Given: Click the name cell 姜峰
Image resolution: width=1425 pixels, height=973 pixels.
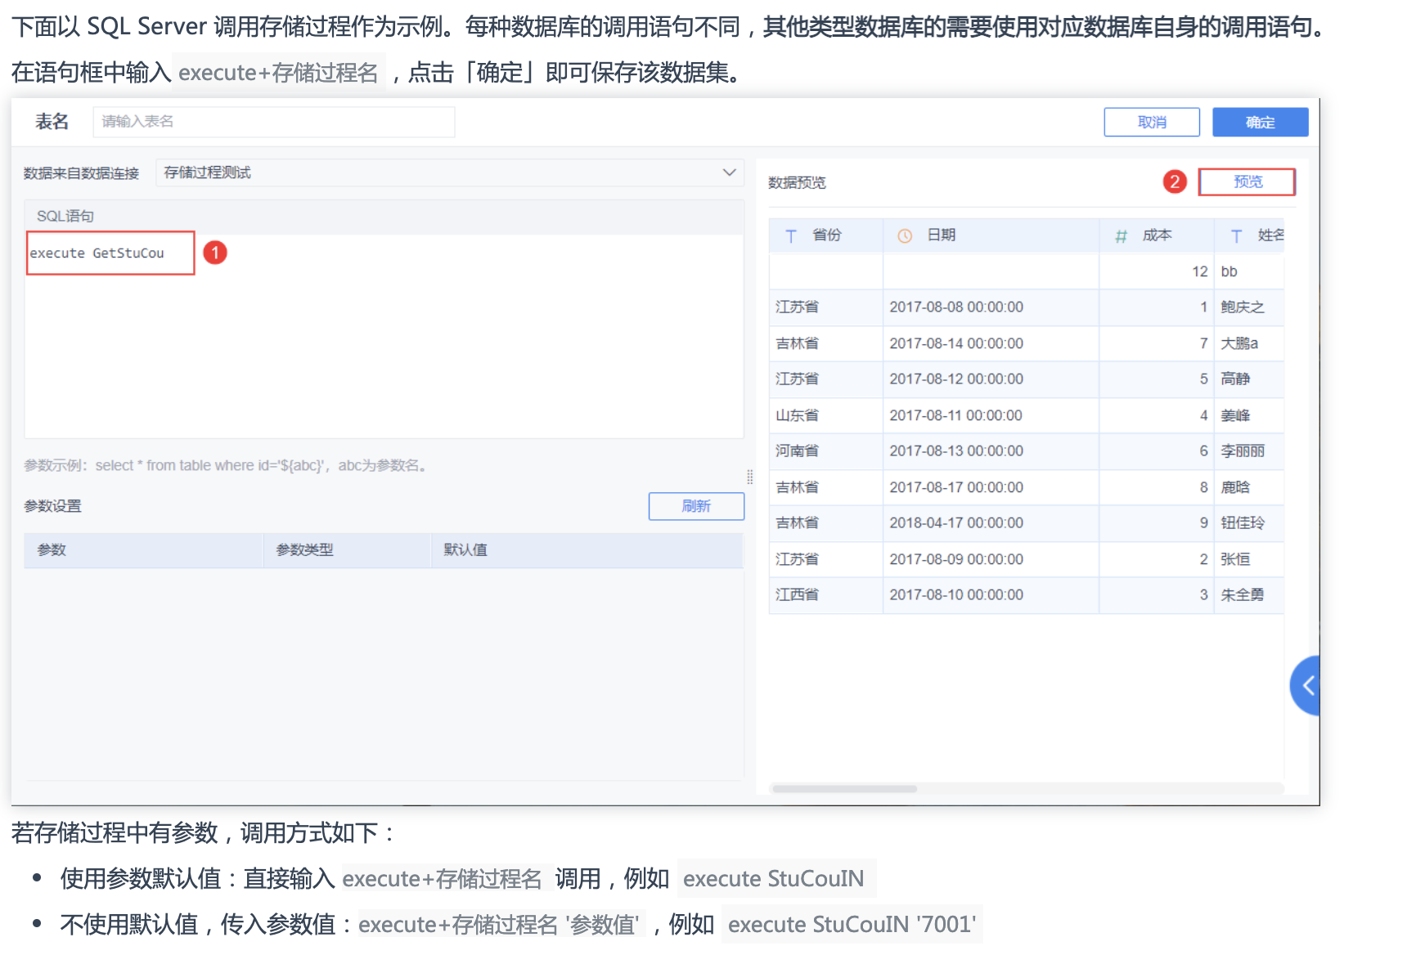Looking at the screenshot, I should tap(1248, 415).
